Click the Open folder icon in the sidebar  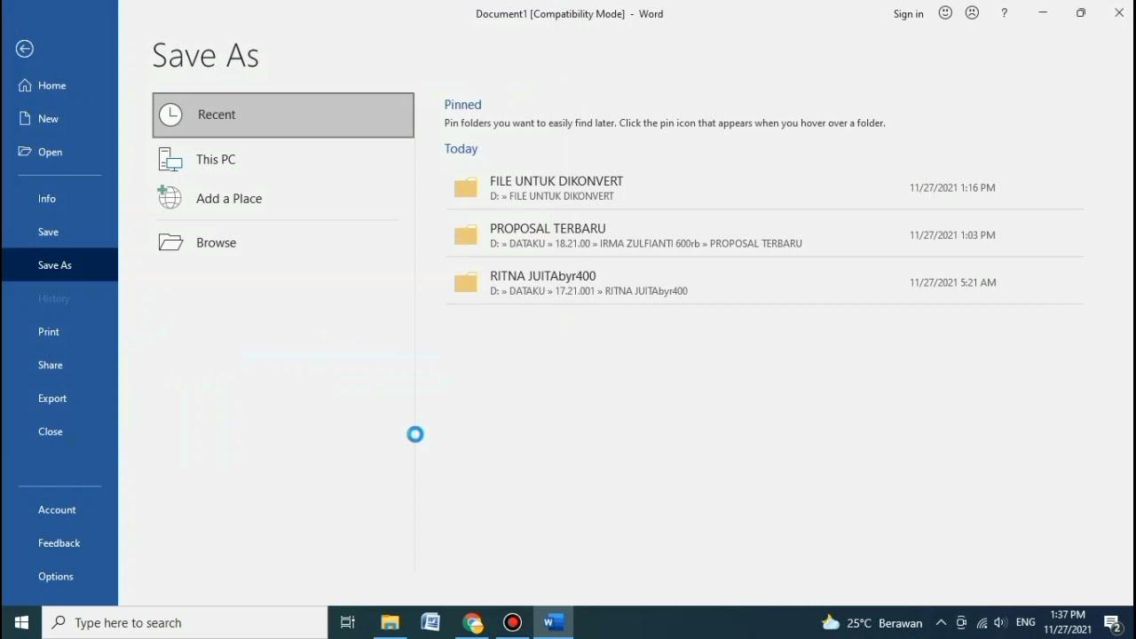[25, 152]
